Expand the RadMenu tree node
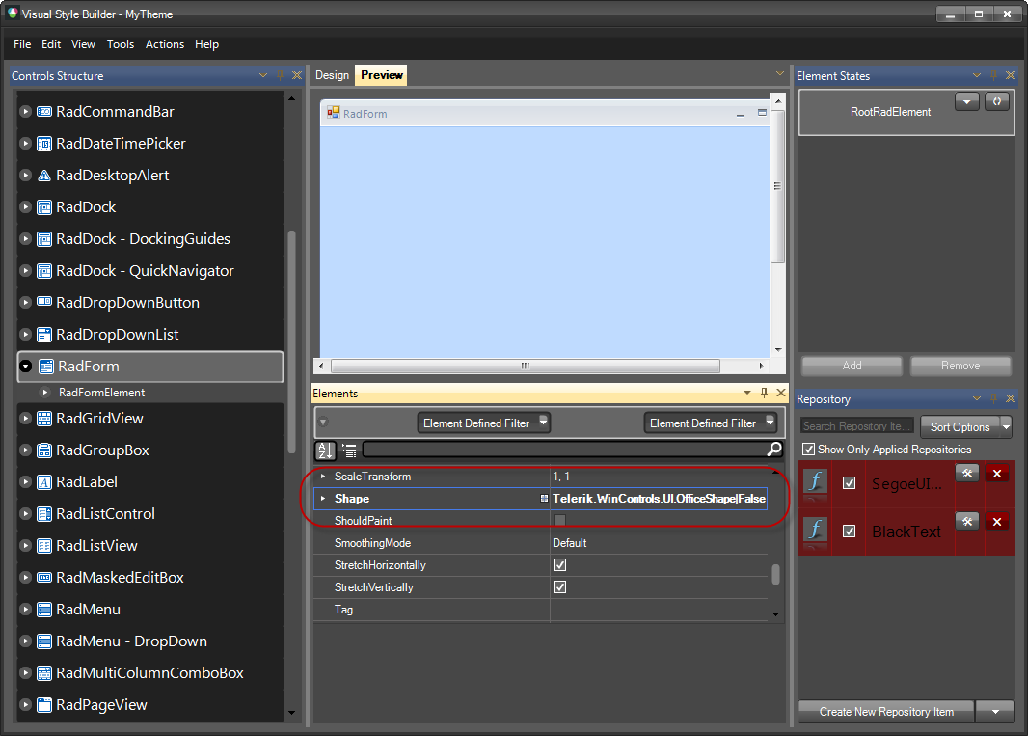Viewport: 1028px width, 736px height. pyautogui.click(x=26, y=610)
